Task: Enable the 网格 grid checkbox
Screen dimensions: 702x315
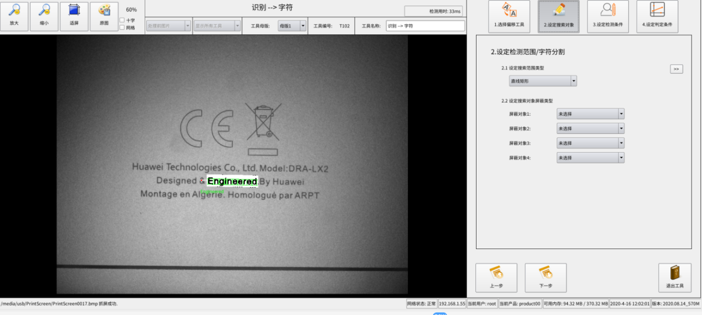Action: coord(122,28)
